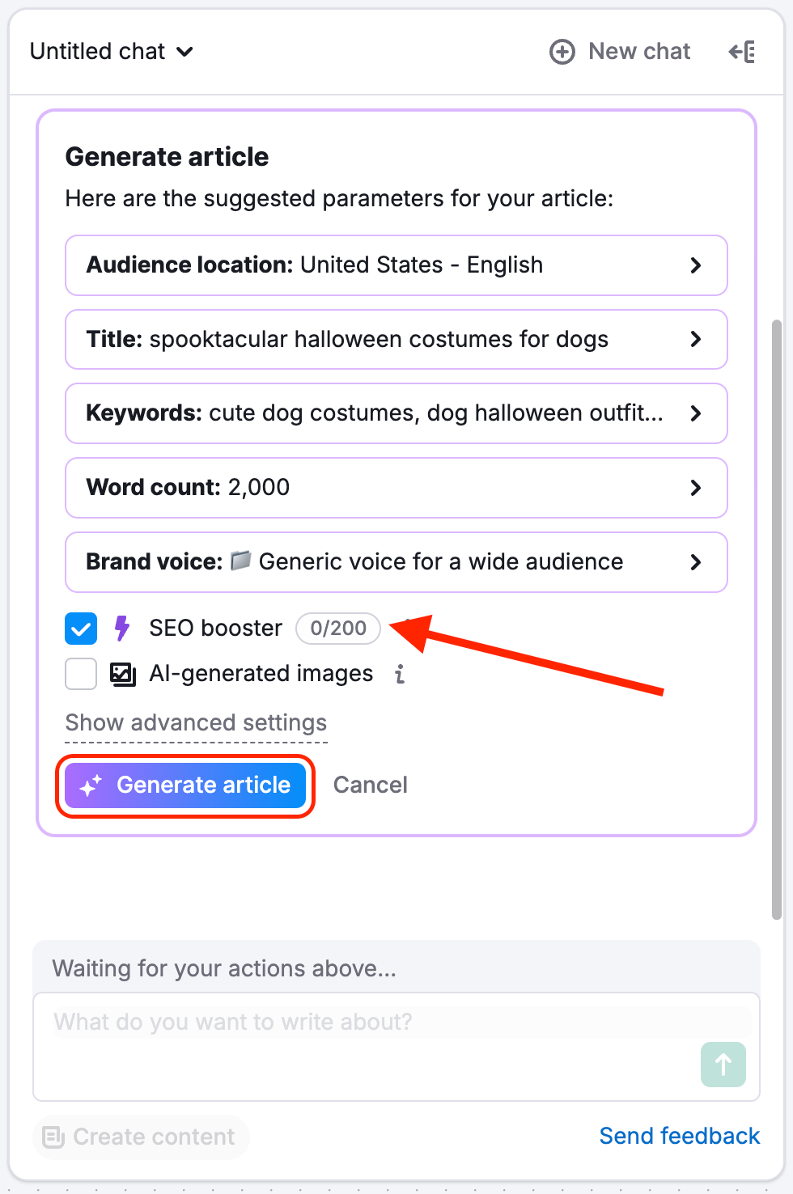The width and height of the screenshot is (793, 1194).
Task: Click the lightning bolt SEO booster icon
Action: click(121, 628)
